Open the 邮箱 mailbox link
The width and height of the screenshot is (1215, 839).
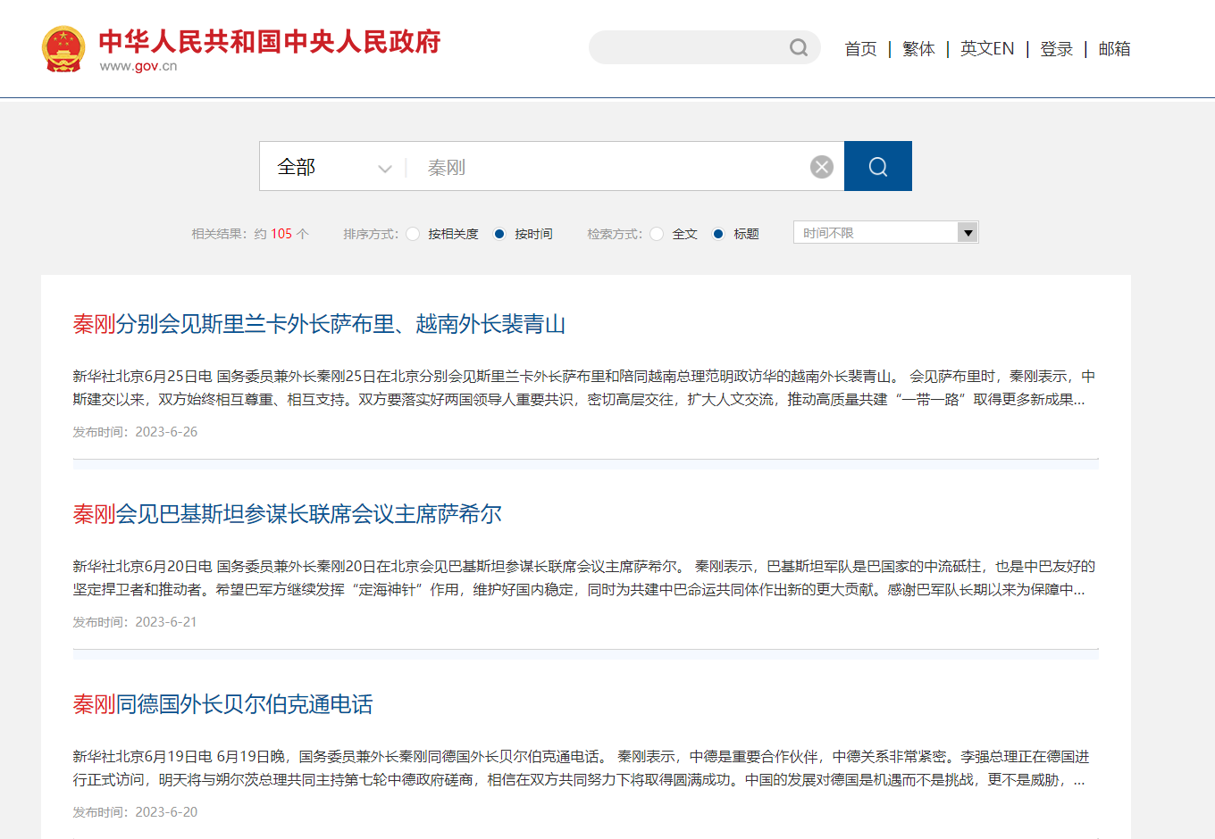(1114, 49)
